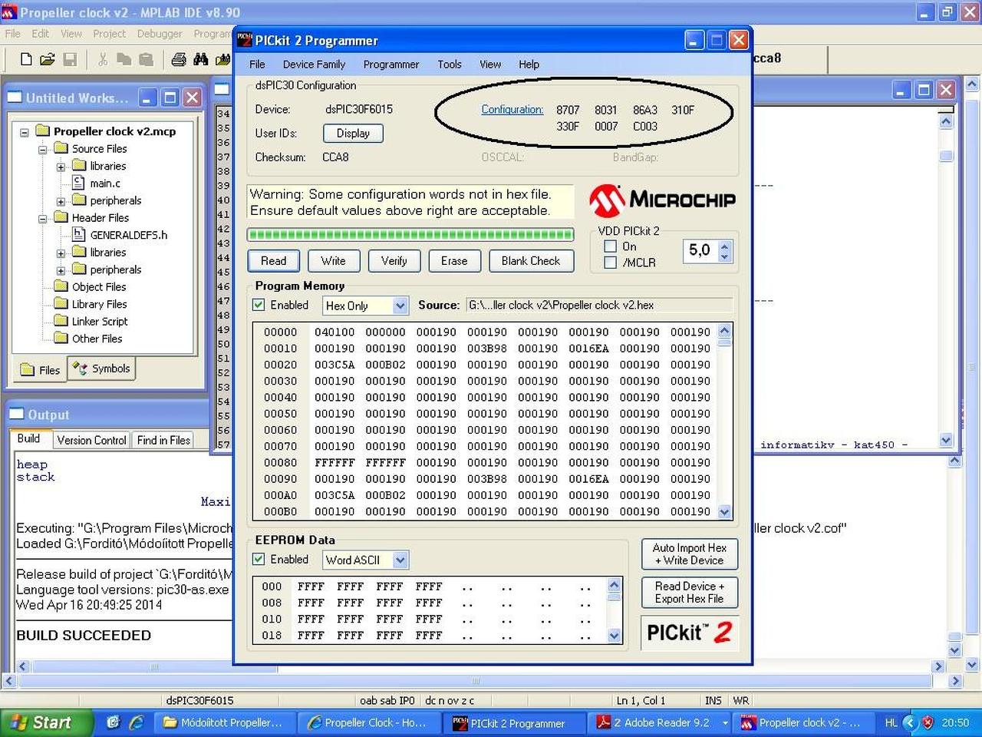Click the Blank Check button
Screen dimensions: 982x737
point(531,261)
